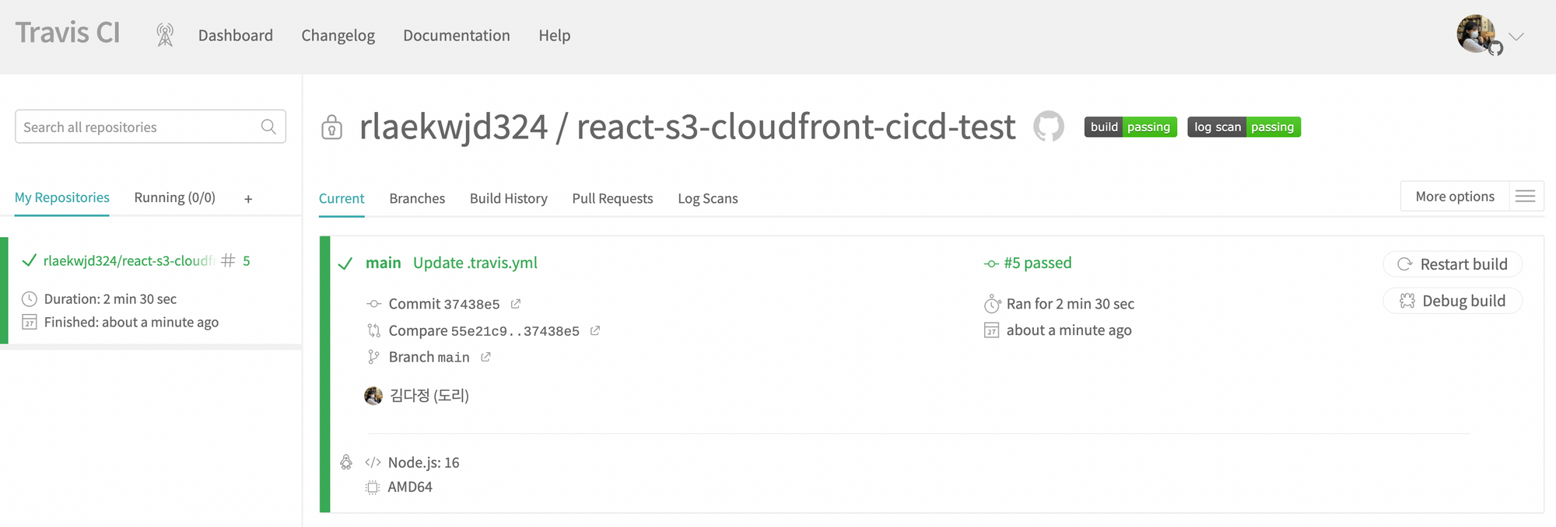Open build number 5 in sidebar
The height and width of the screenshot is (527, 1556).
point(246,260)
